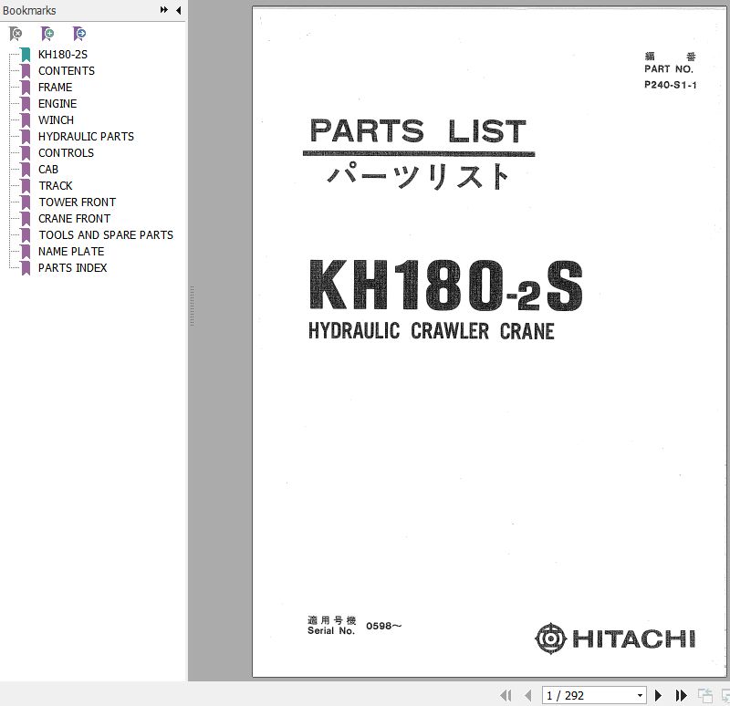
Task: Open the KH180-2S bookmark
Action: pyautogui.click(x=62, y=55)
